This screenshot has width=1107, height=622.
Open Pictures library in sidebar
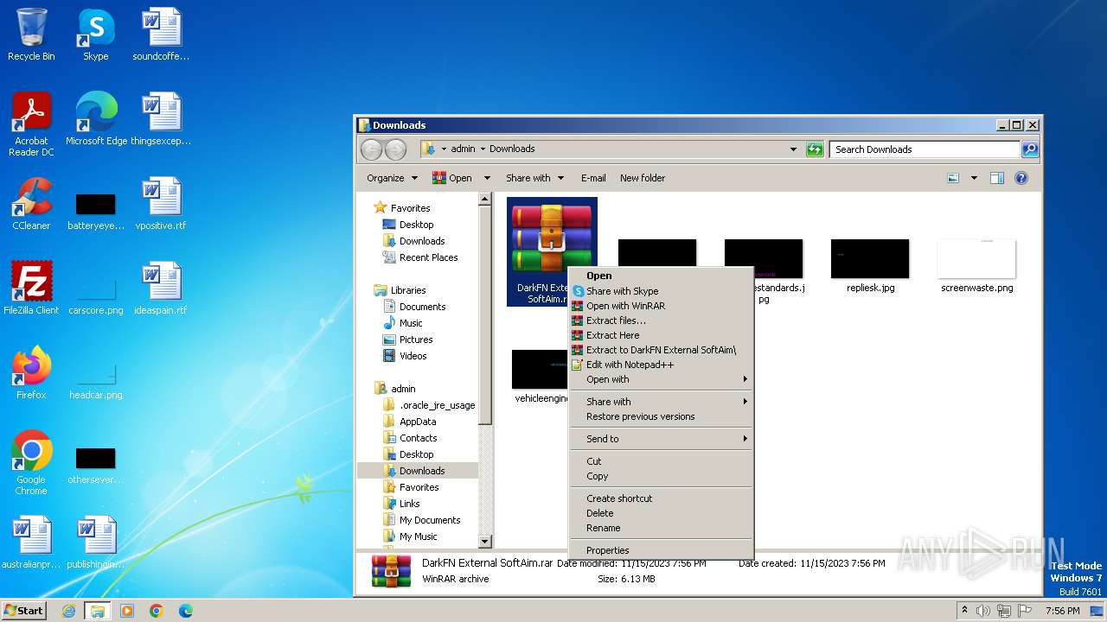(x=407, y=340)
